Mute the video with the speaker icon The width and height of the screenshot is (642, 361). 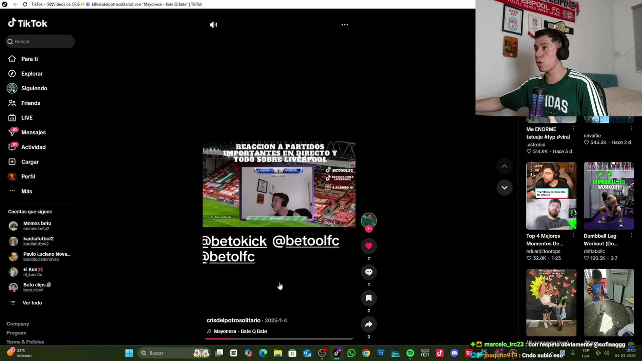213,25
